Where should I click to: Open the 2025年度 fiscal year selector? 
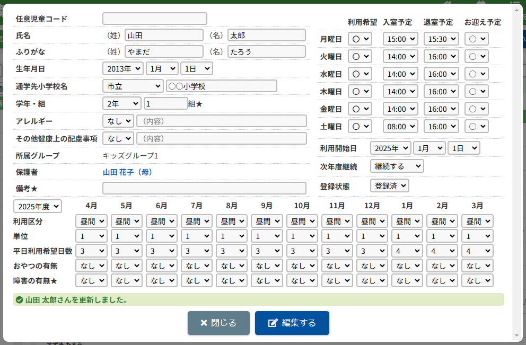[37, 206]
